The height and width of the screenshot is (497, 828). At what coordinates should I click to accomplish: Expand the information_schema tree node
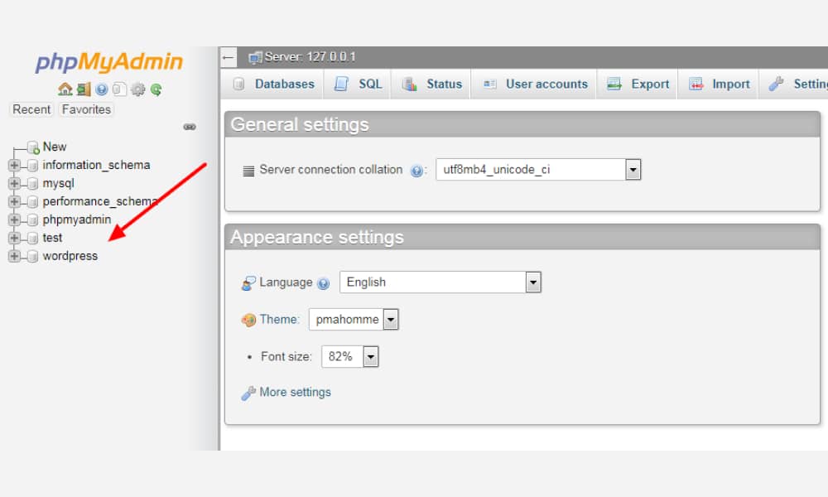(x=14, y=166)
